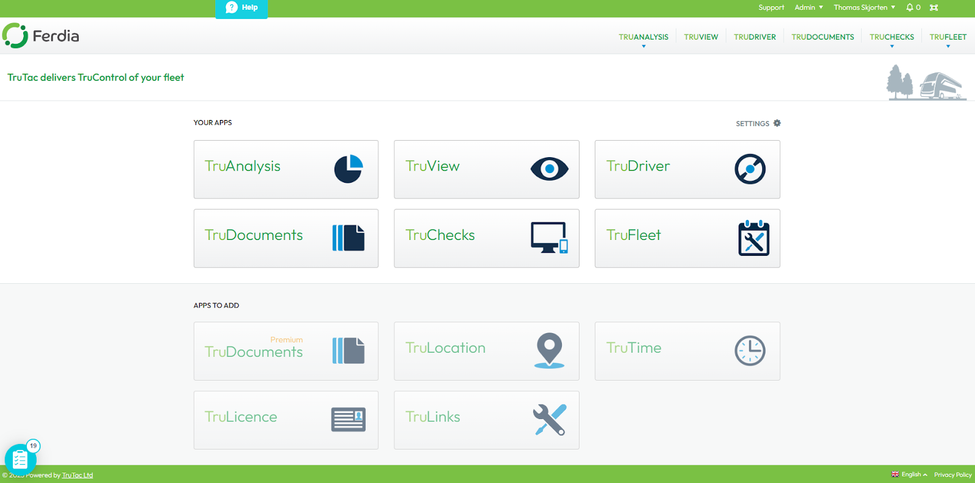The height and width of the screenshot is (483, 975).
Task: Open TRUFLEET in the top navigation
Action: point(948,37)
